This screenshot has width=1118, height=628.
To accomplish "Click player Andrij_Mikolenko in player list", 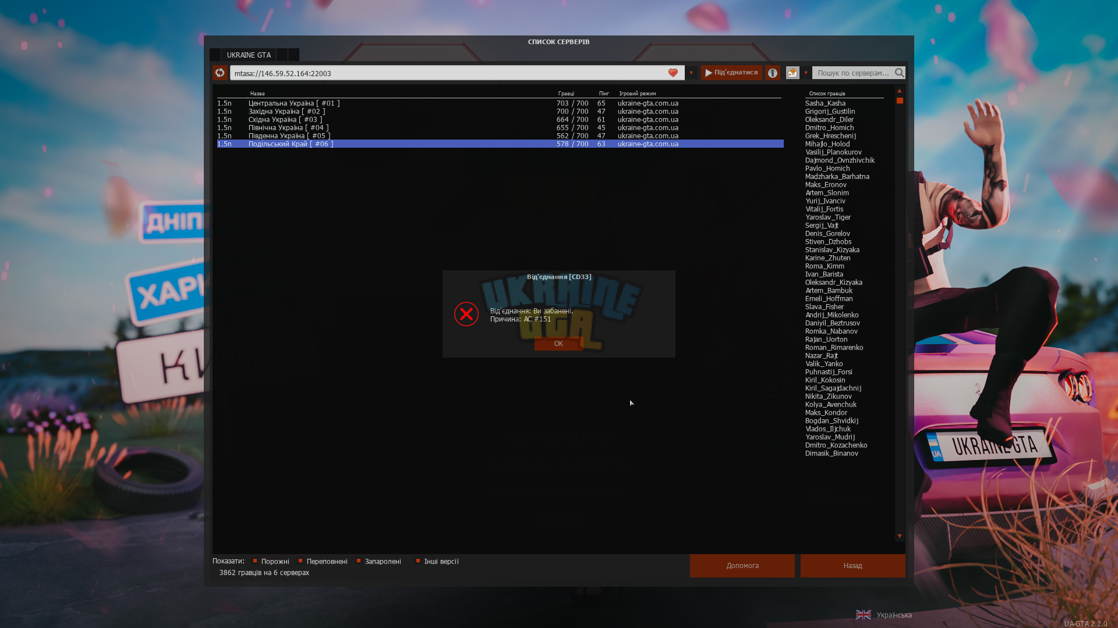I will coord(832,315).
